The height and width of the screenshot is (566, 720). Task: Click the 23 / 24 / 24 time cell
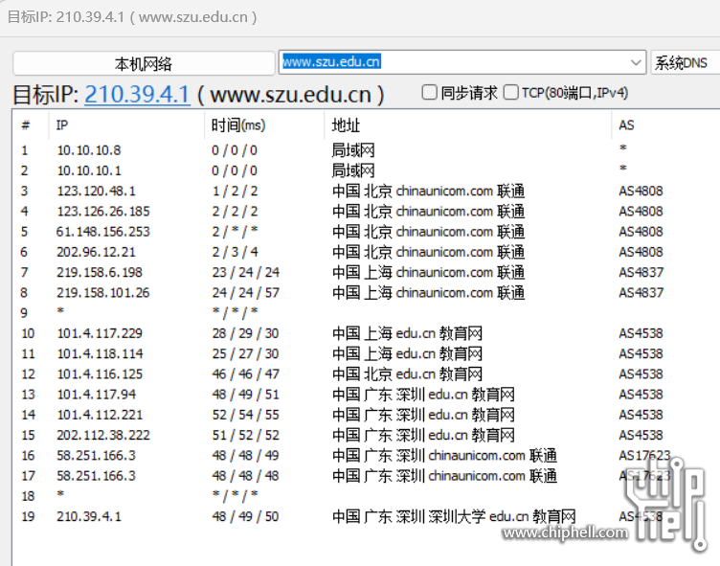click(x=246, y=272)
